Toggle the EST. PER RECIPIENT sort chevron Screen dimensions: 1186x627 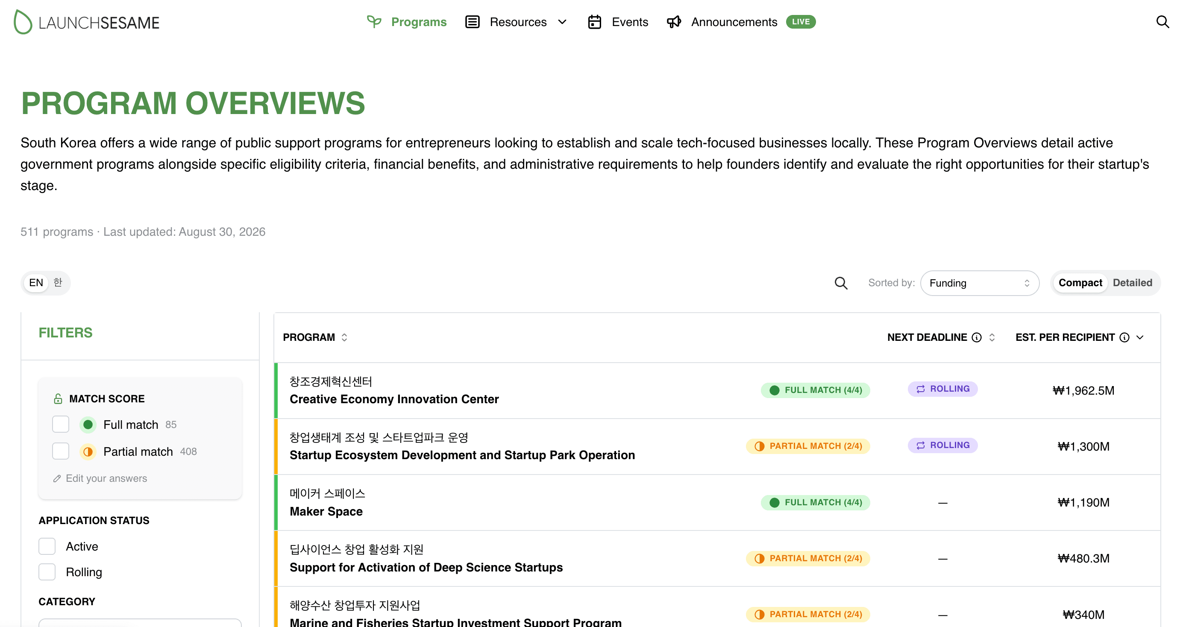[1139, 337]
